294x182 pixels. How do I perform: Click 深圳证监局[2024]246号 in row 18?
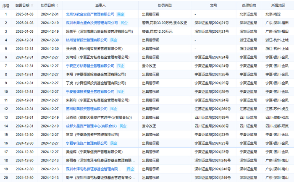pos(213,161)
